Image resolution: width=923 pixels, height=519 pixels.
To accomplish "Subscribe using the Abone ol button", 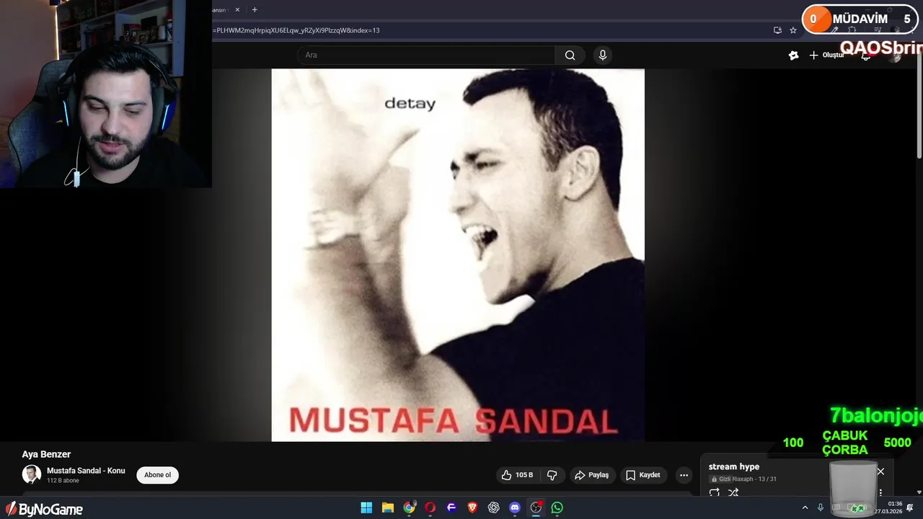I will (x=157, y=475).
